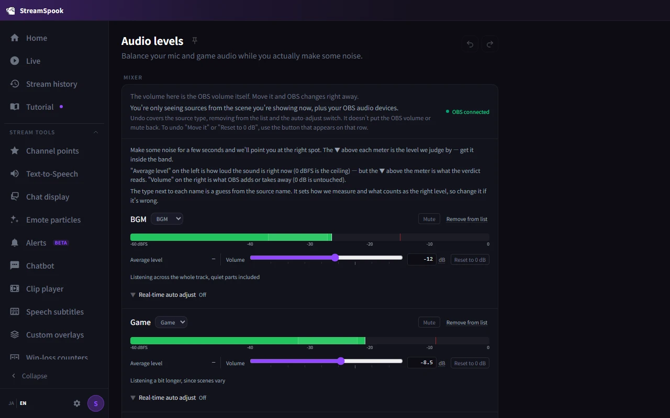Screen dimensions: 670x418
Task: Go to Text-to-Speech in sidebar
Action: click(x=54, y=173)
